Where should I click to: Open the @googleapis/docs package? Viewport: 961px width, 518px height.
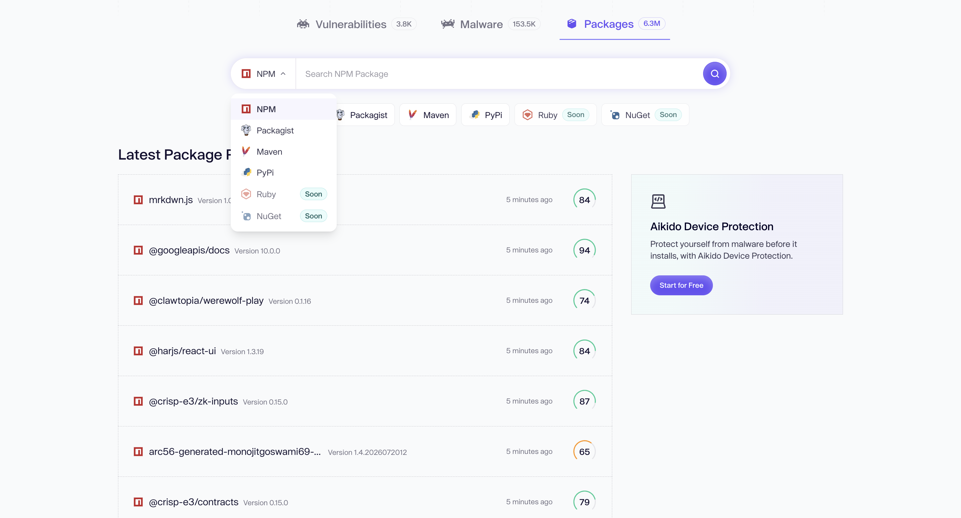[365, 250]
